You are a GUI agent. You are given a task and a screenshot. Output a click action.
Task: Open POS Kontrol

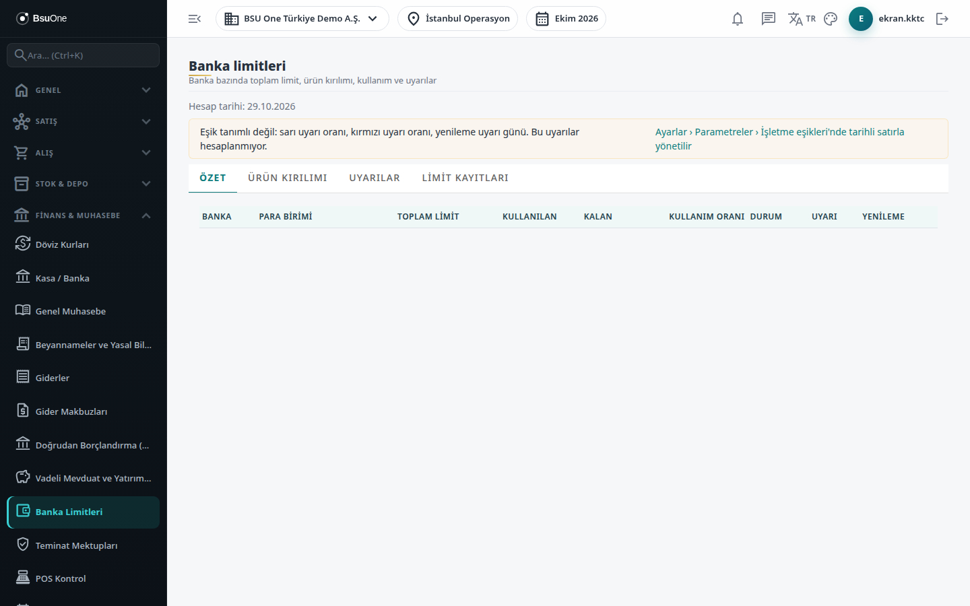tap(84, 578)
